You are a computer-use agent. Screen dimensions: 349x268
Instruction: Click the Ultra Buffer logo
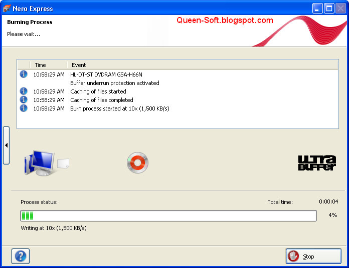317,163
